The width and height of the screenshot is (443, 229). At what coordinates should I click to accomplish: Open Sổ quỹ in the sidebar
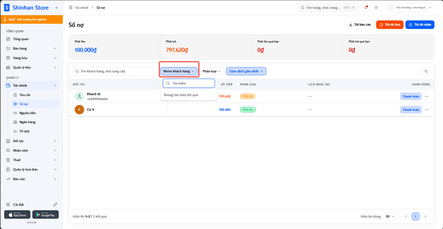point(35,131)
